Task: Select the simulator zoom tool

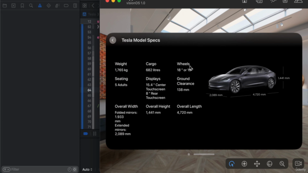Action: pos(282,163)
